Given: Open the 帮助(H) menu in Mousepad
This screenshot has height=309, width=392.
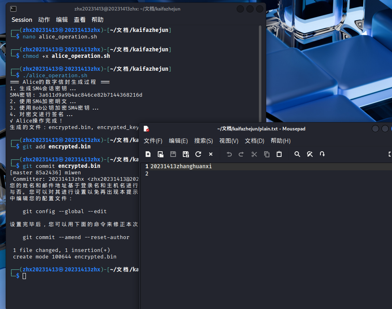Looking at the screenshot, I should (280, 141).
